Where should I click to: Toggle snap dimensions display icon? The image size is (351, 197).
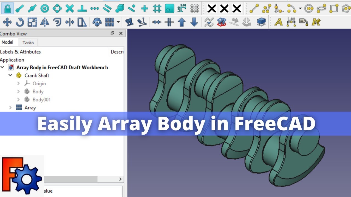[182, 8]
